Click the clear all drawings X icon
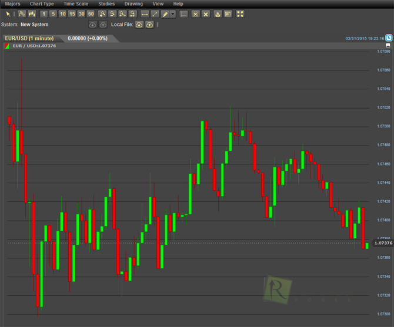The height and width of the screenshot is (327, 394). [206, 14]
